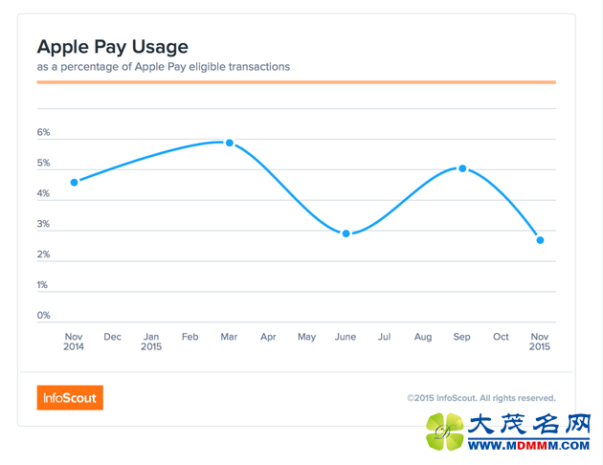Click the "Oct" x-axis label

point(501,337)
